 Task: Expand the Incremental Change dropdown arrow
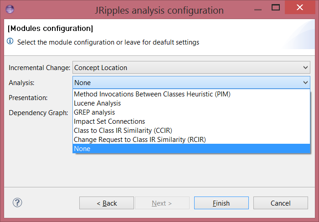click(305, 68)
